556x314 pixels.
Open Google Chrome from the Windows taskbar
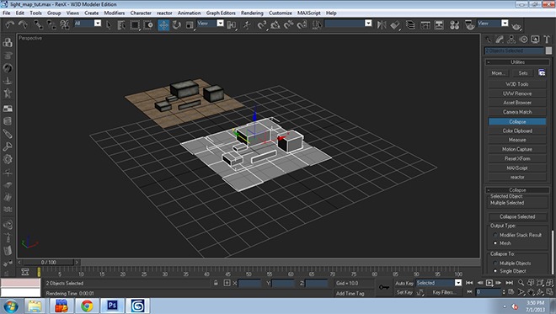87,306
